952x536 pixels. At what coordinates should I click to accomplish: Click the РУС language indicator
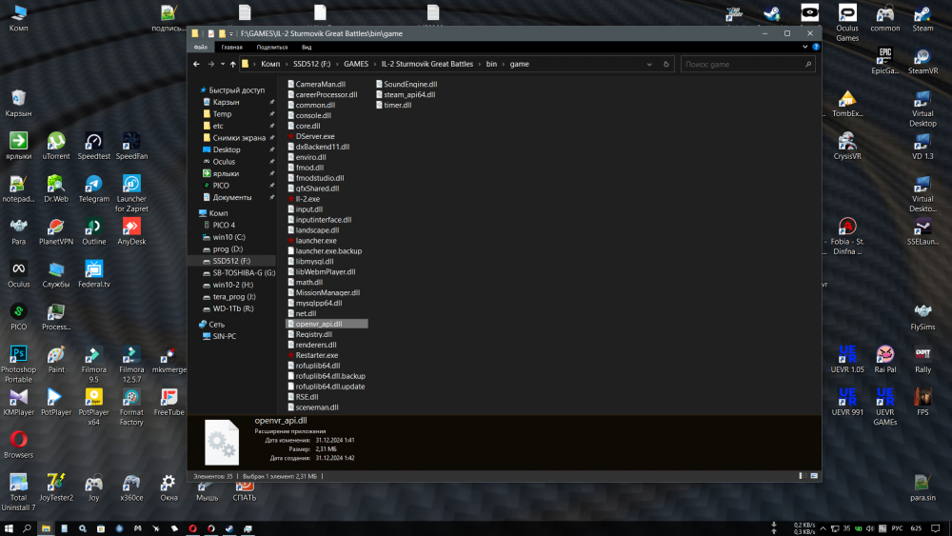pyautogui.click(x=897, y=528)
